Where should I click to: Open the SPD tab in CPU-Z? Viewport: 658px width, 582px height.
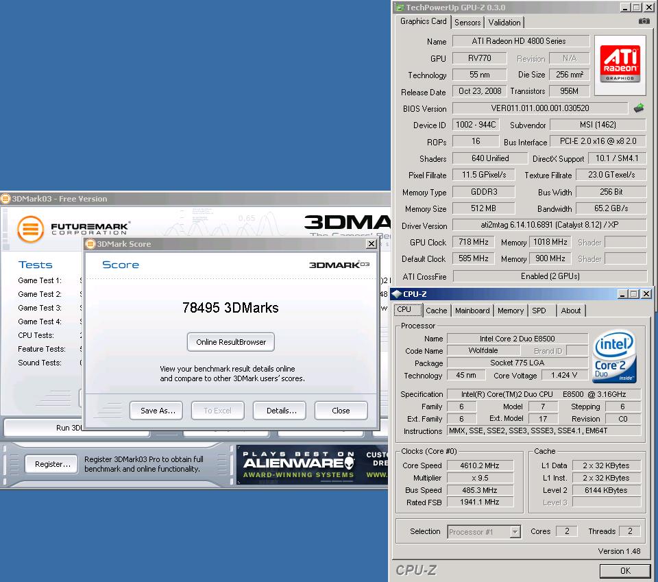[x=539, y=311]
